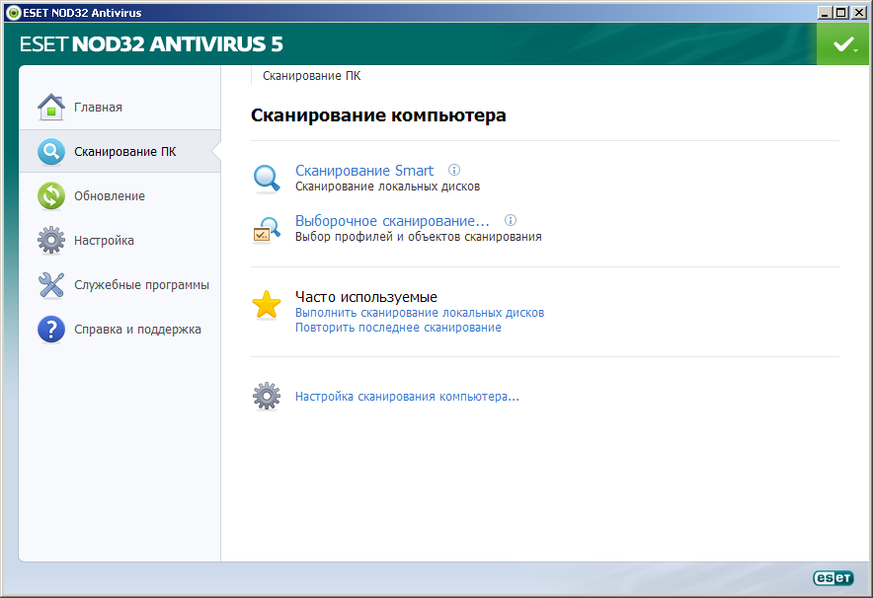
Task: Click the ESET logo in bottom corner
Action: tap(832, 579)
